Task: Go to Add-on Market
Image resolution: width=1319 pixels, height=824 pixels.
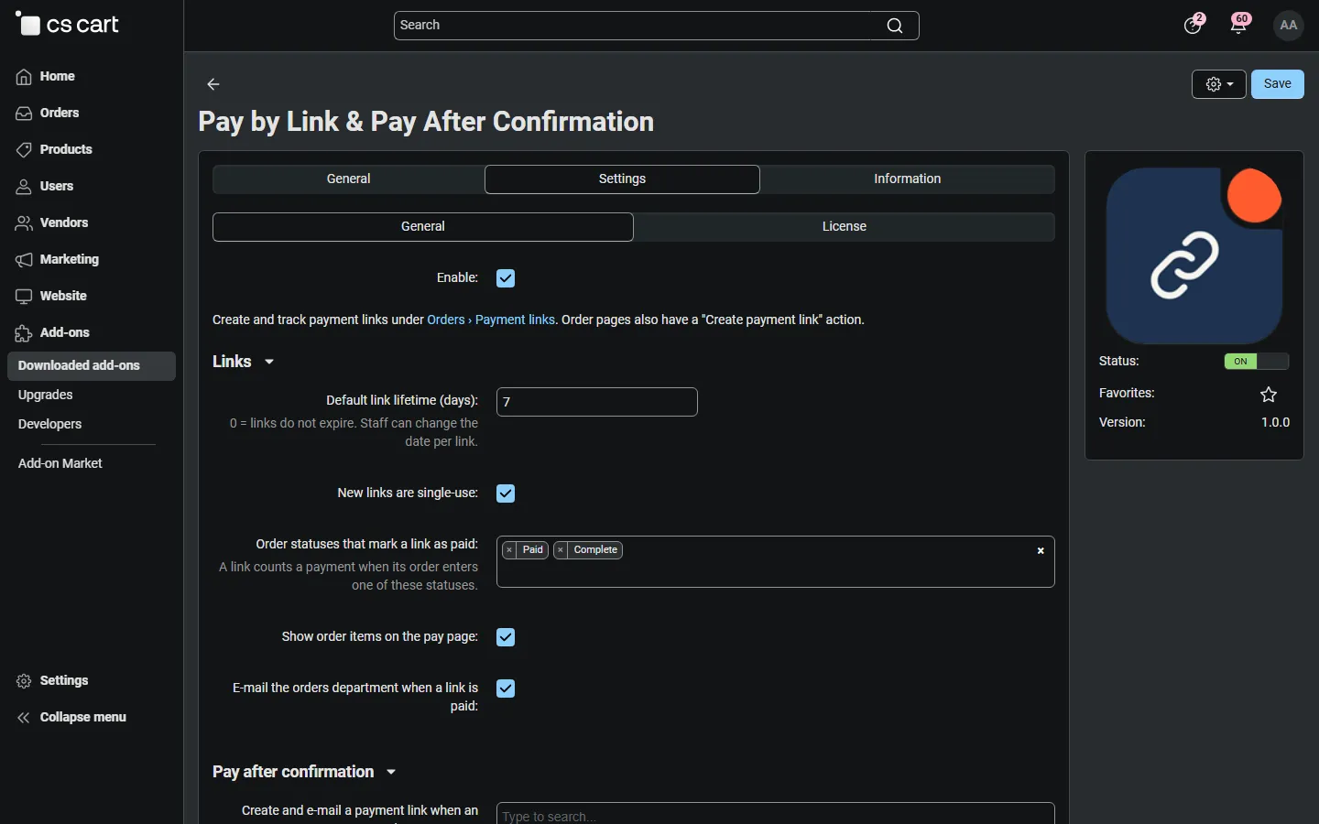Action: click(60, 464)
